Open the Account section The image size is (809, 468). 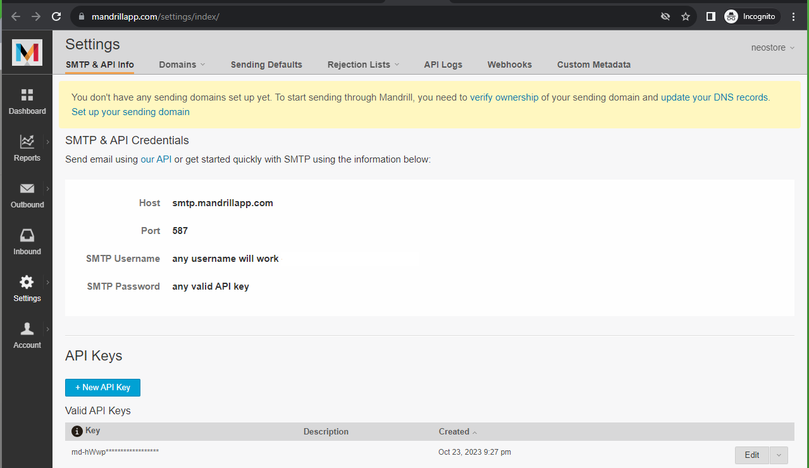[x=27, y=335]
